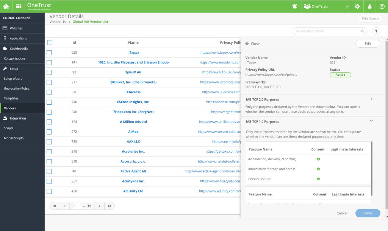
Task: Open notifications bell icon
Action: (294, 6)
